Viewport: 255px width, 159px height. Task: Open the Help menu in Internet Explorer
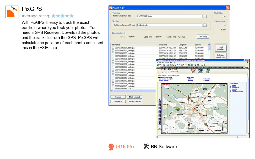(174, 62)
